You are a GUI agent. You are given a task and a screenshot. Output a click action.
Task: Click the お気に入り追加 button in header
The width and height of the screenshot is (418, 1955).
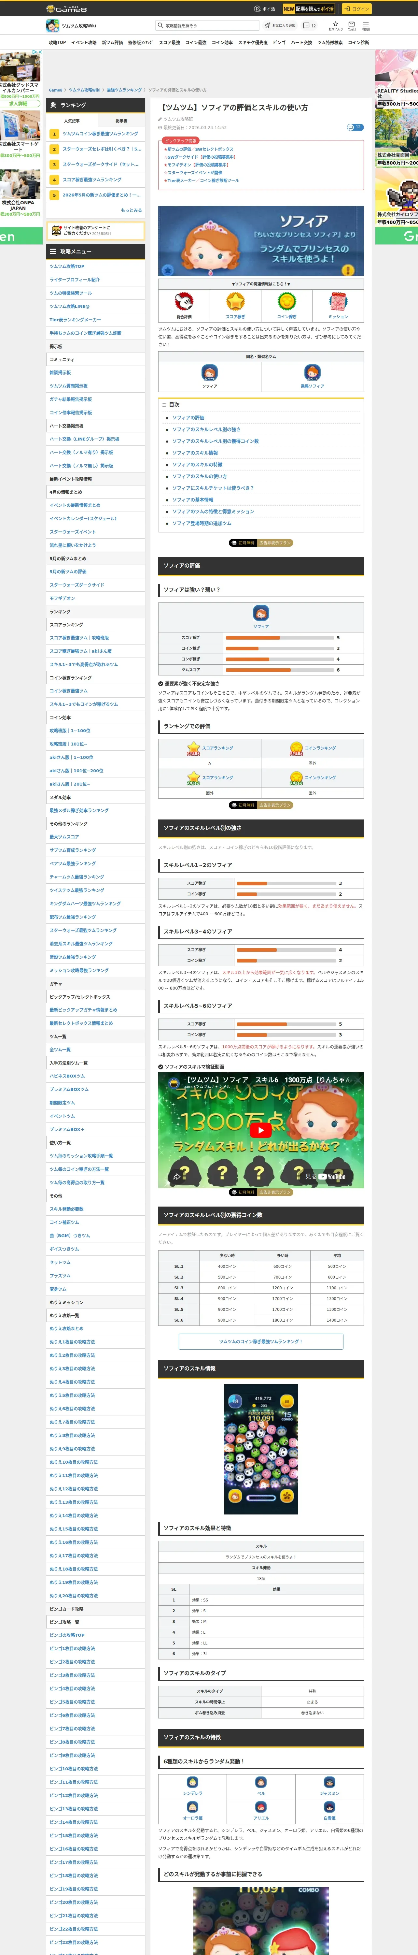(280, 25)
